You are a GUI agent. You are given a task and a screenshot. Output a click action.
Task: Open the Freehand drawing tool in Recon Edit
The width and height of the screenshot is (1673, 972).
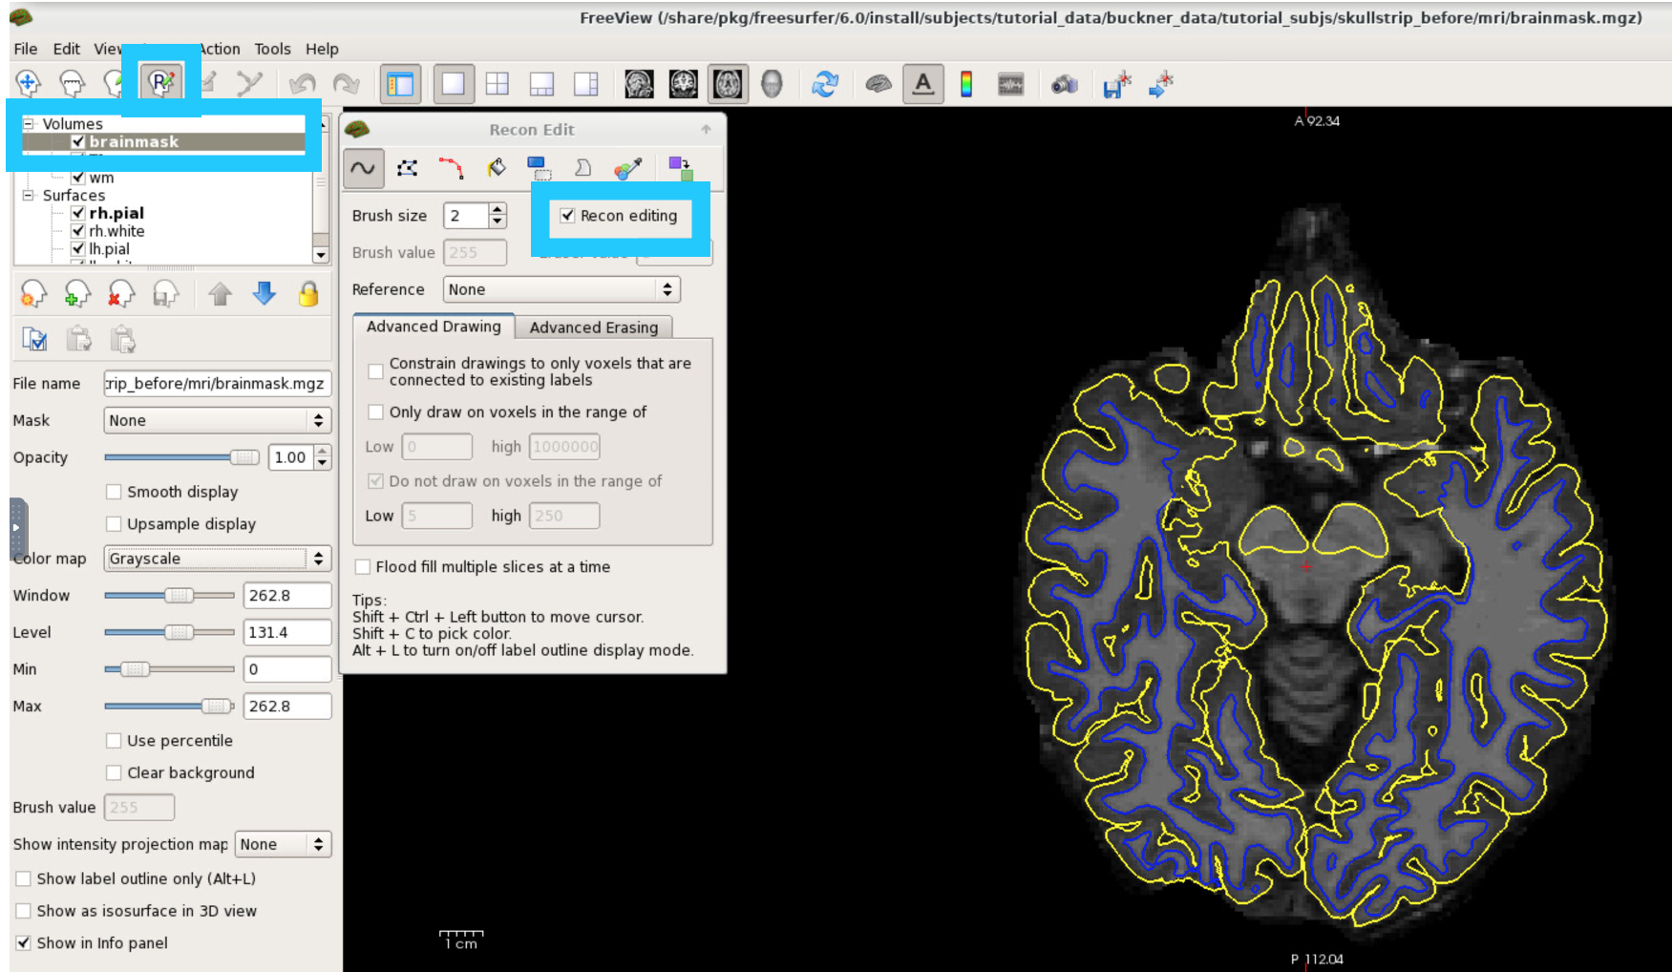click(x=364, y=167)
